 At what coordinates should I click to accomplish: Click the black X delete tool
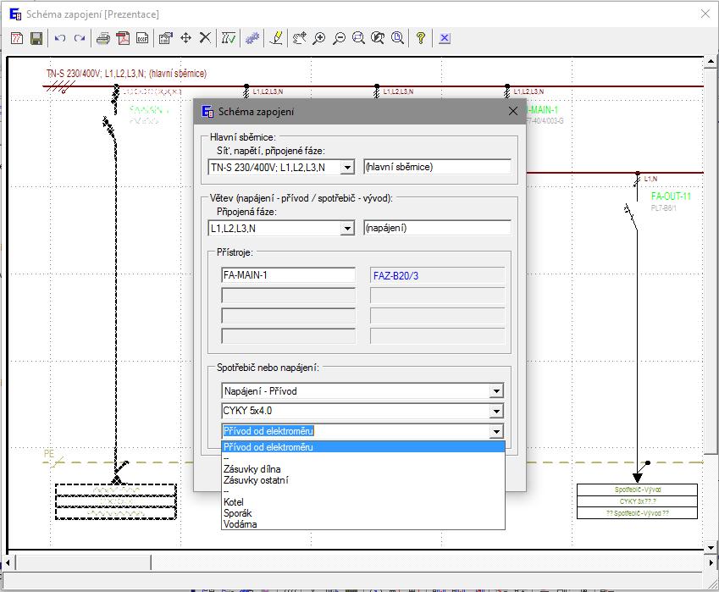click(x=205, y=38)
